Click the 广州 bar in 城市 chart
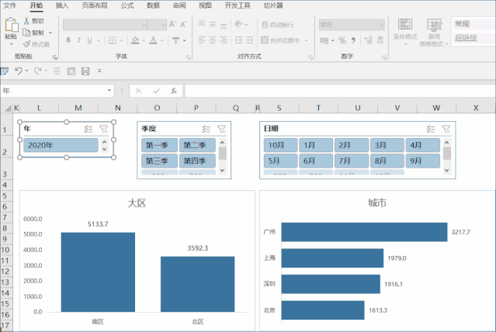 364,232
